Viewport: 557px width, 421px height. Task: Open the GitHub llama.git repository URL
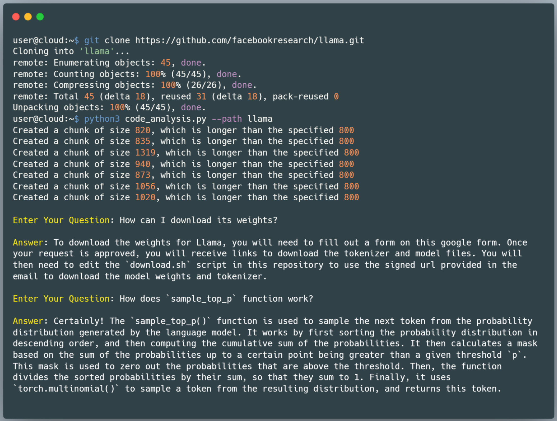click(x=249, y=40)
